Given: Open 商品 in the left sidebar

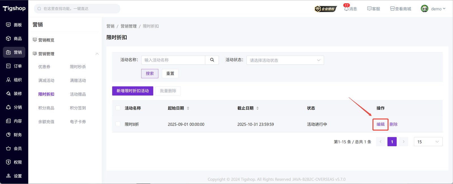Looking at the screenshot, I should [14, 39].
